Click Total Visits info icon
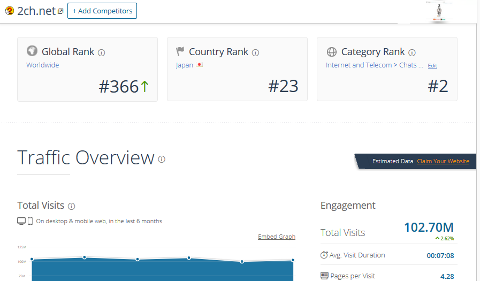The image size is (480, 281). pos(72,206)
